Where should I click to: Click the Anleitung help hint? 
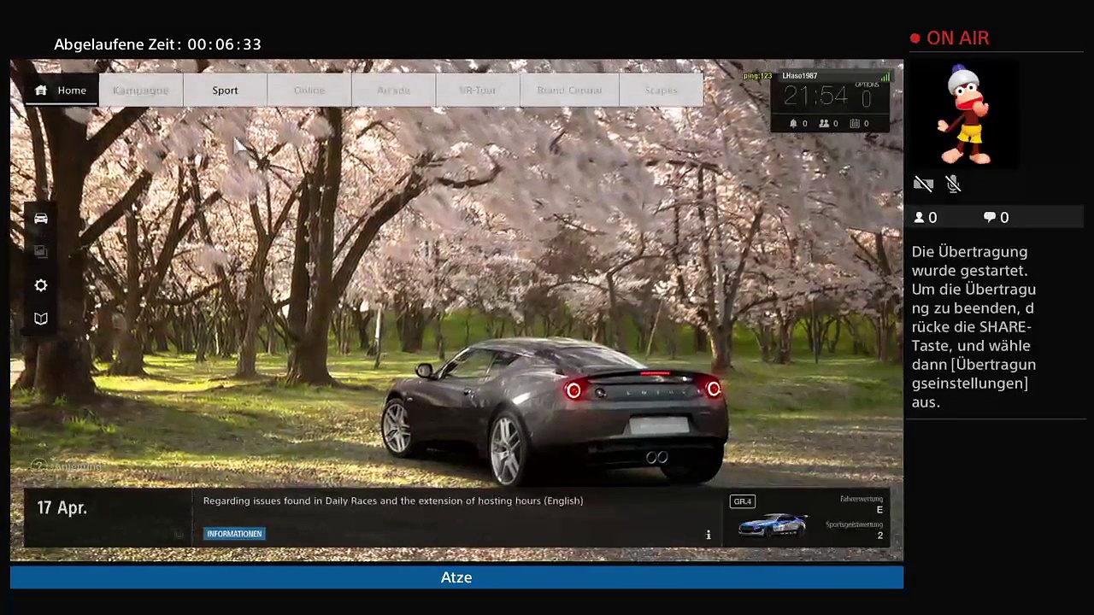tap(68, 466)
